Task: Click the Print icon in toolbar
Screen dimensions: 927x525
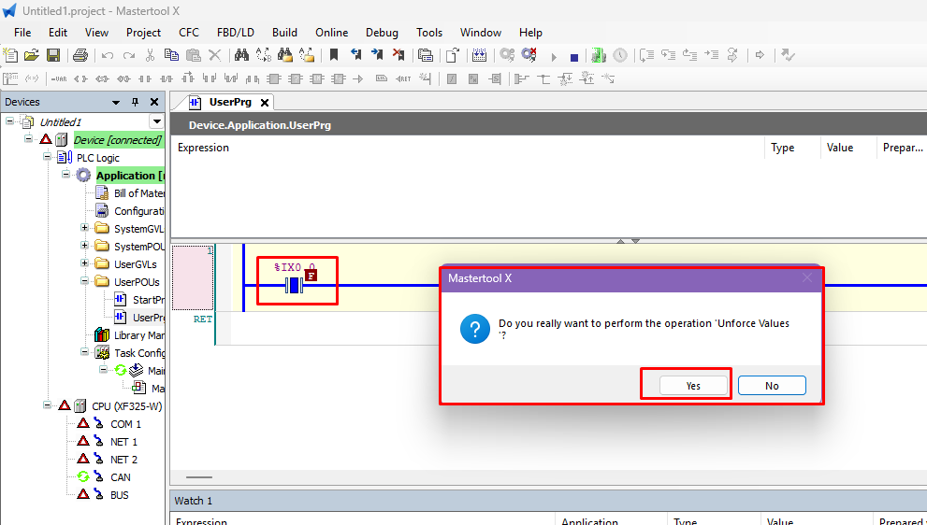Action: pyautogui.click(x=80, y=56)
